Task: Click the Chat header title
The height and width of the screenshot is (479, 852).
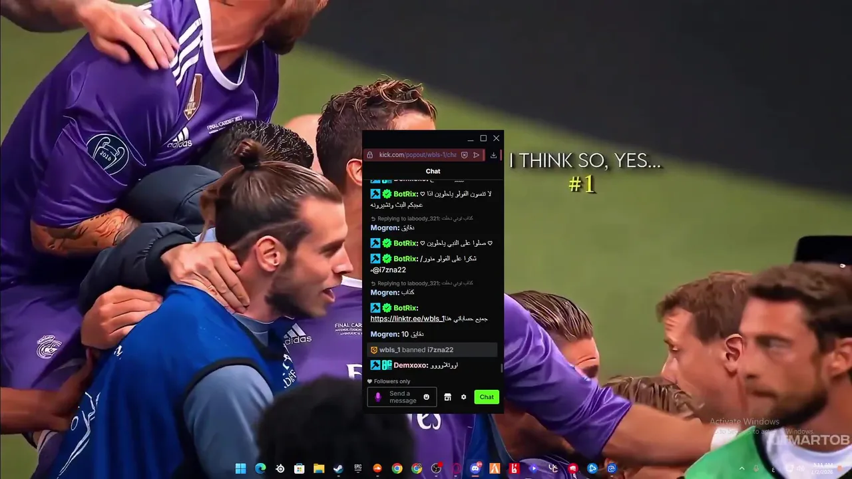Action: [433, 172]
